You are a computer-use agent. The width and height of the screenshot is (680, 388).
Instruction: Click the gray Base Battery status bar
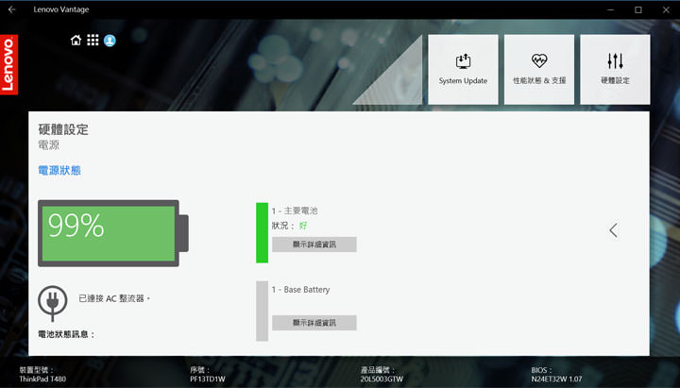point(262,311)
